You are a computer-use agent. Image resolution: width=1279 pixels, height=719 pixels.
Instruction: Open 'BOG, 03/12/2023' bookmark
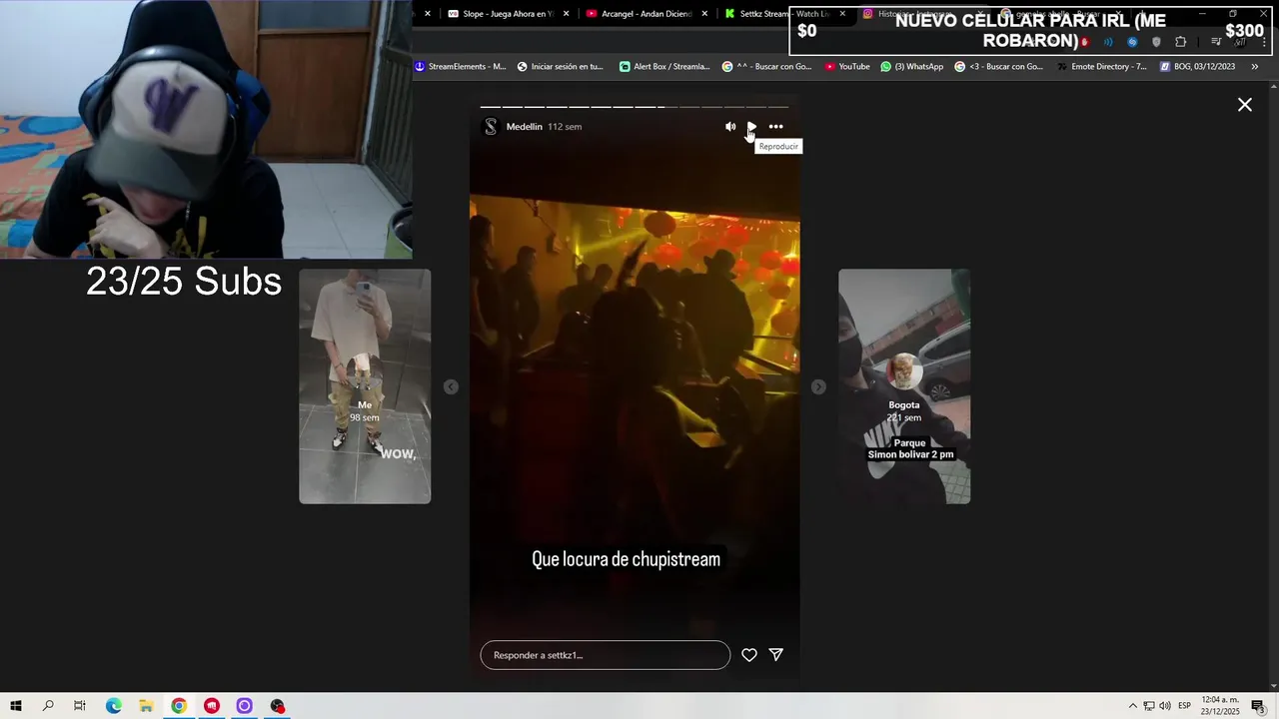[x=1197, y=67]
